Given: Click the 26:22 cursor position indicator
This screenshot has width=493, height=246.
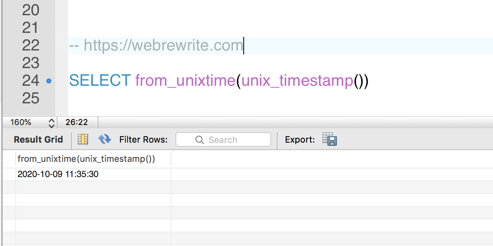Looking at the screenshot, I should (77, 122).
